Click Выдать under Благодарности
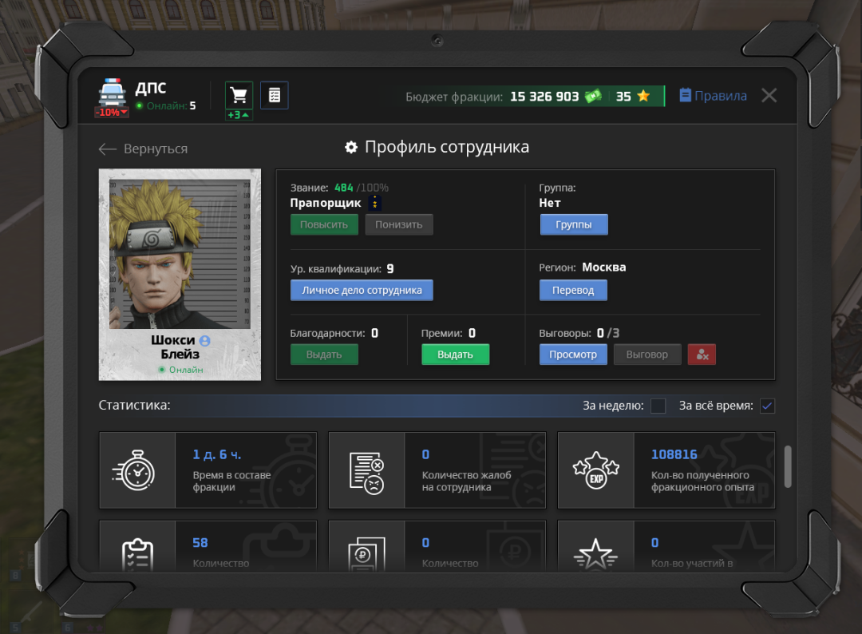 pyautogui.click(x=324, y=355)
